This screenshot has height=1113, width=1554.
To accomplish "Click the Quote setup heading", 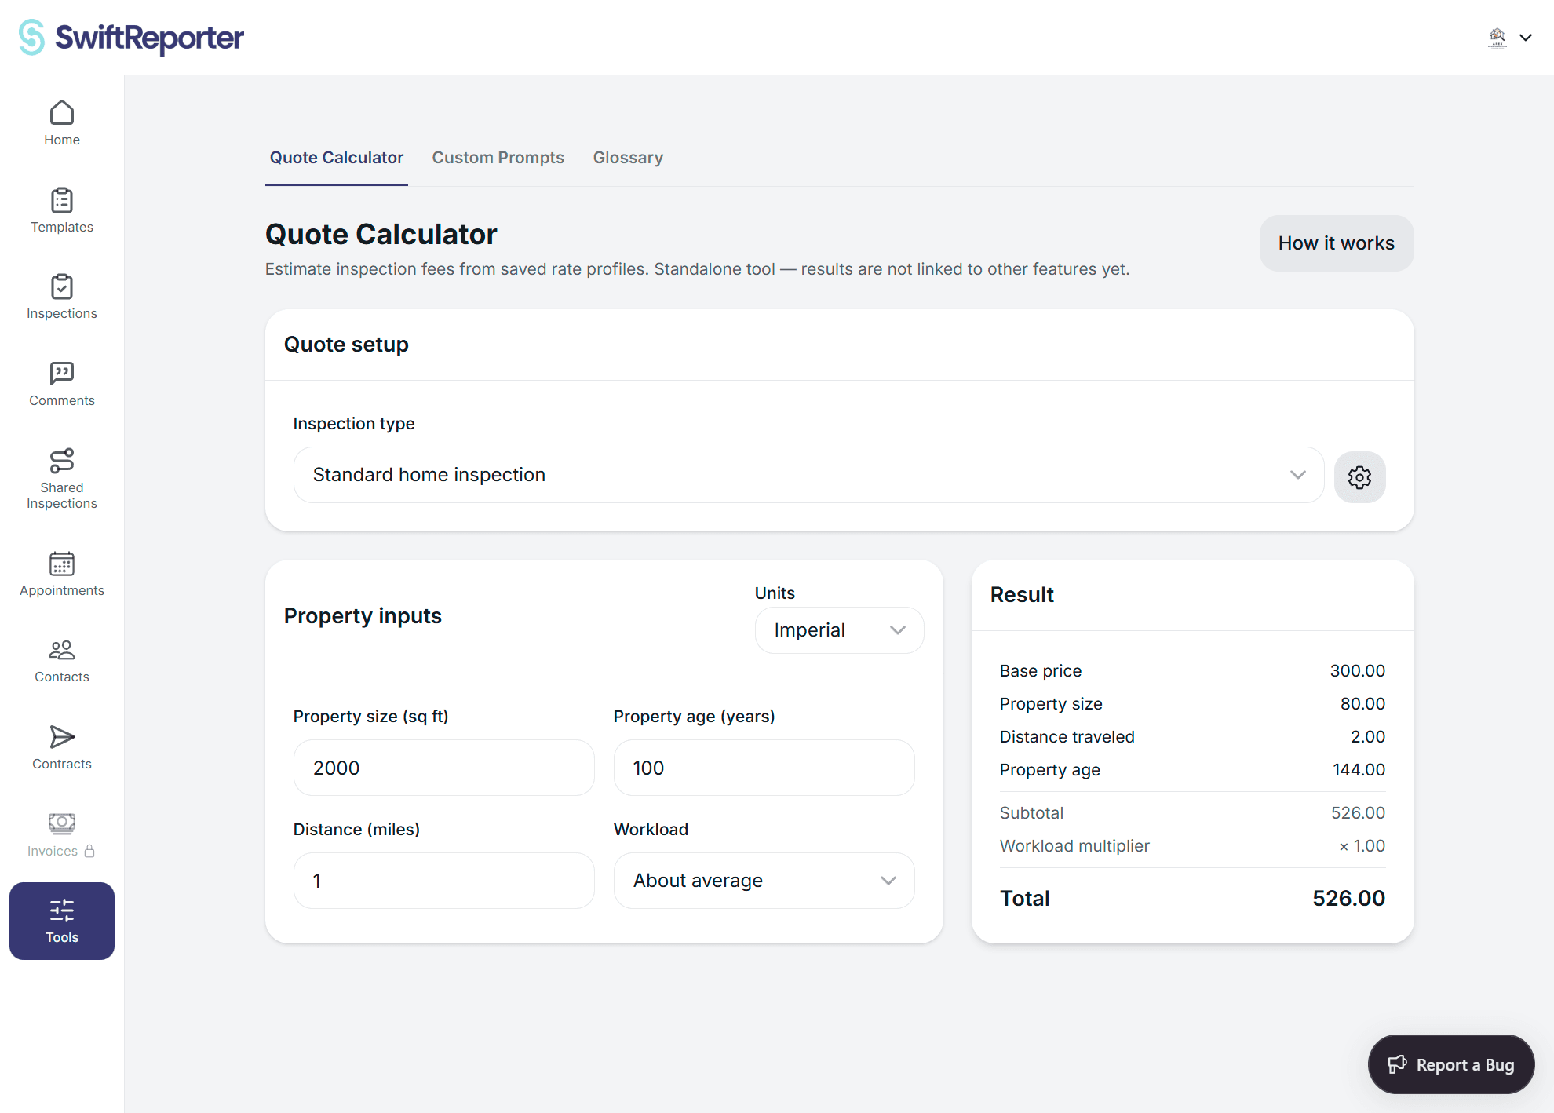I will coord(346,345).
